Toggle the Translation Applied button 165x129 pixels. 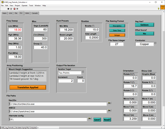coord(28,87)
